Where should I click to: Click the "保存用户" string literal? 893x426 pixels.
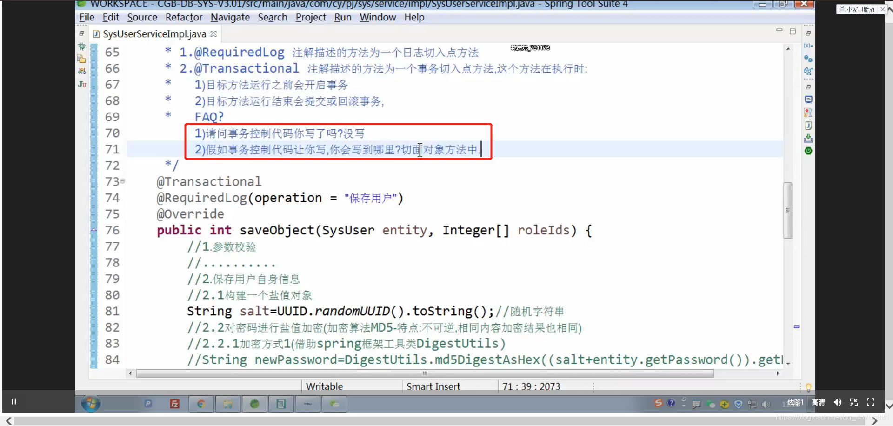371,198
